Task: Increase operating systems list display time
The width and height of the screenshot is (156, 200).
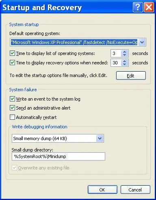Action: click(125, 52)
